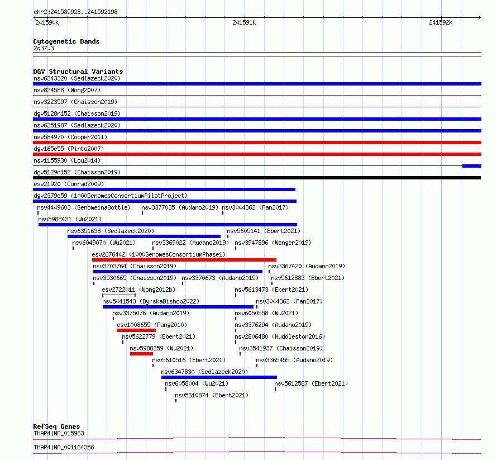This screenshot has height=460, width=497.
Task: Select the blue nsv6347830 variant bar
Action: (219, 377)
